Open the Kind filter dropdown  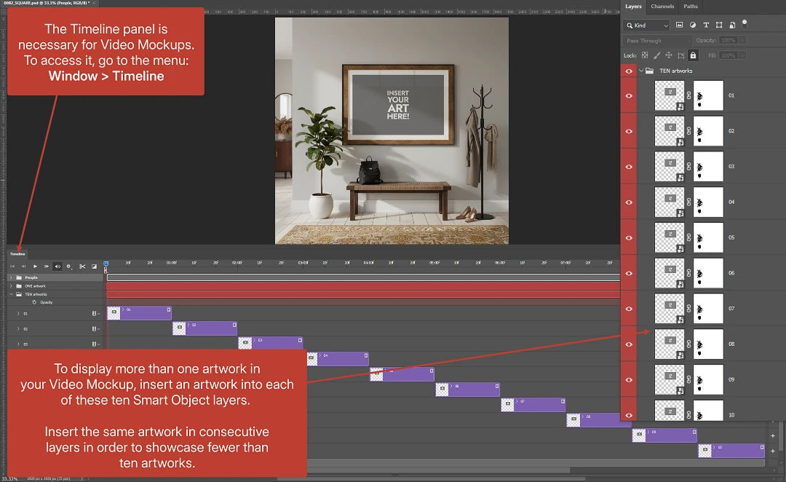[647, 25]
